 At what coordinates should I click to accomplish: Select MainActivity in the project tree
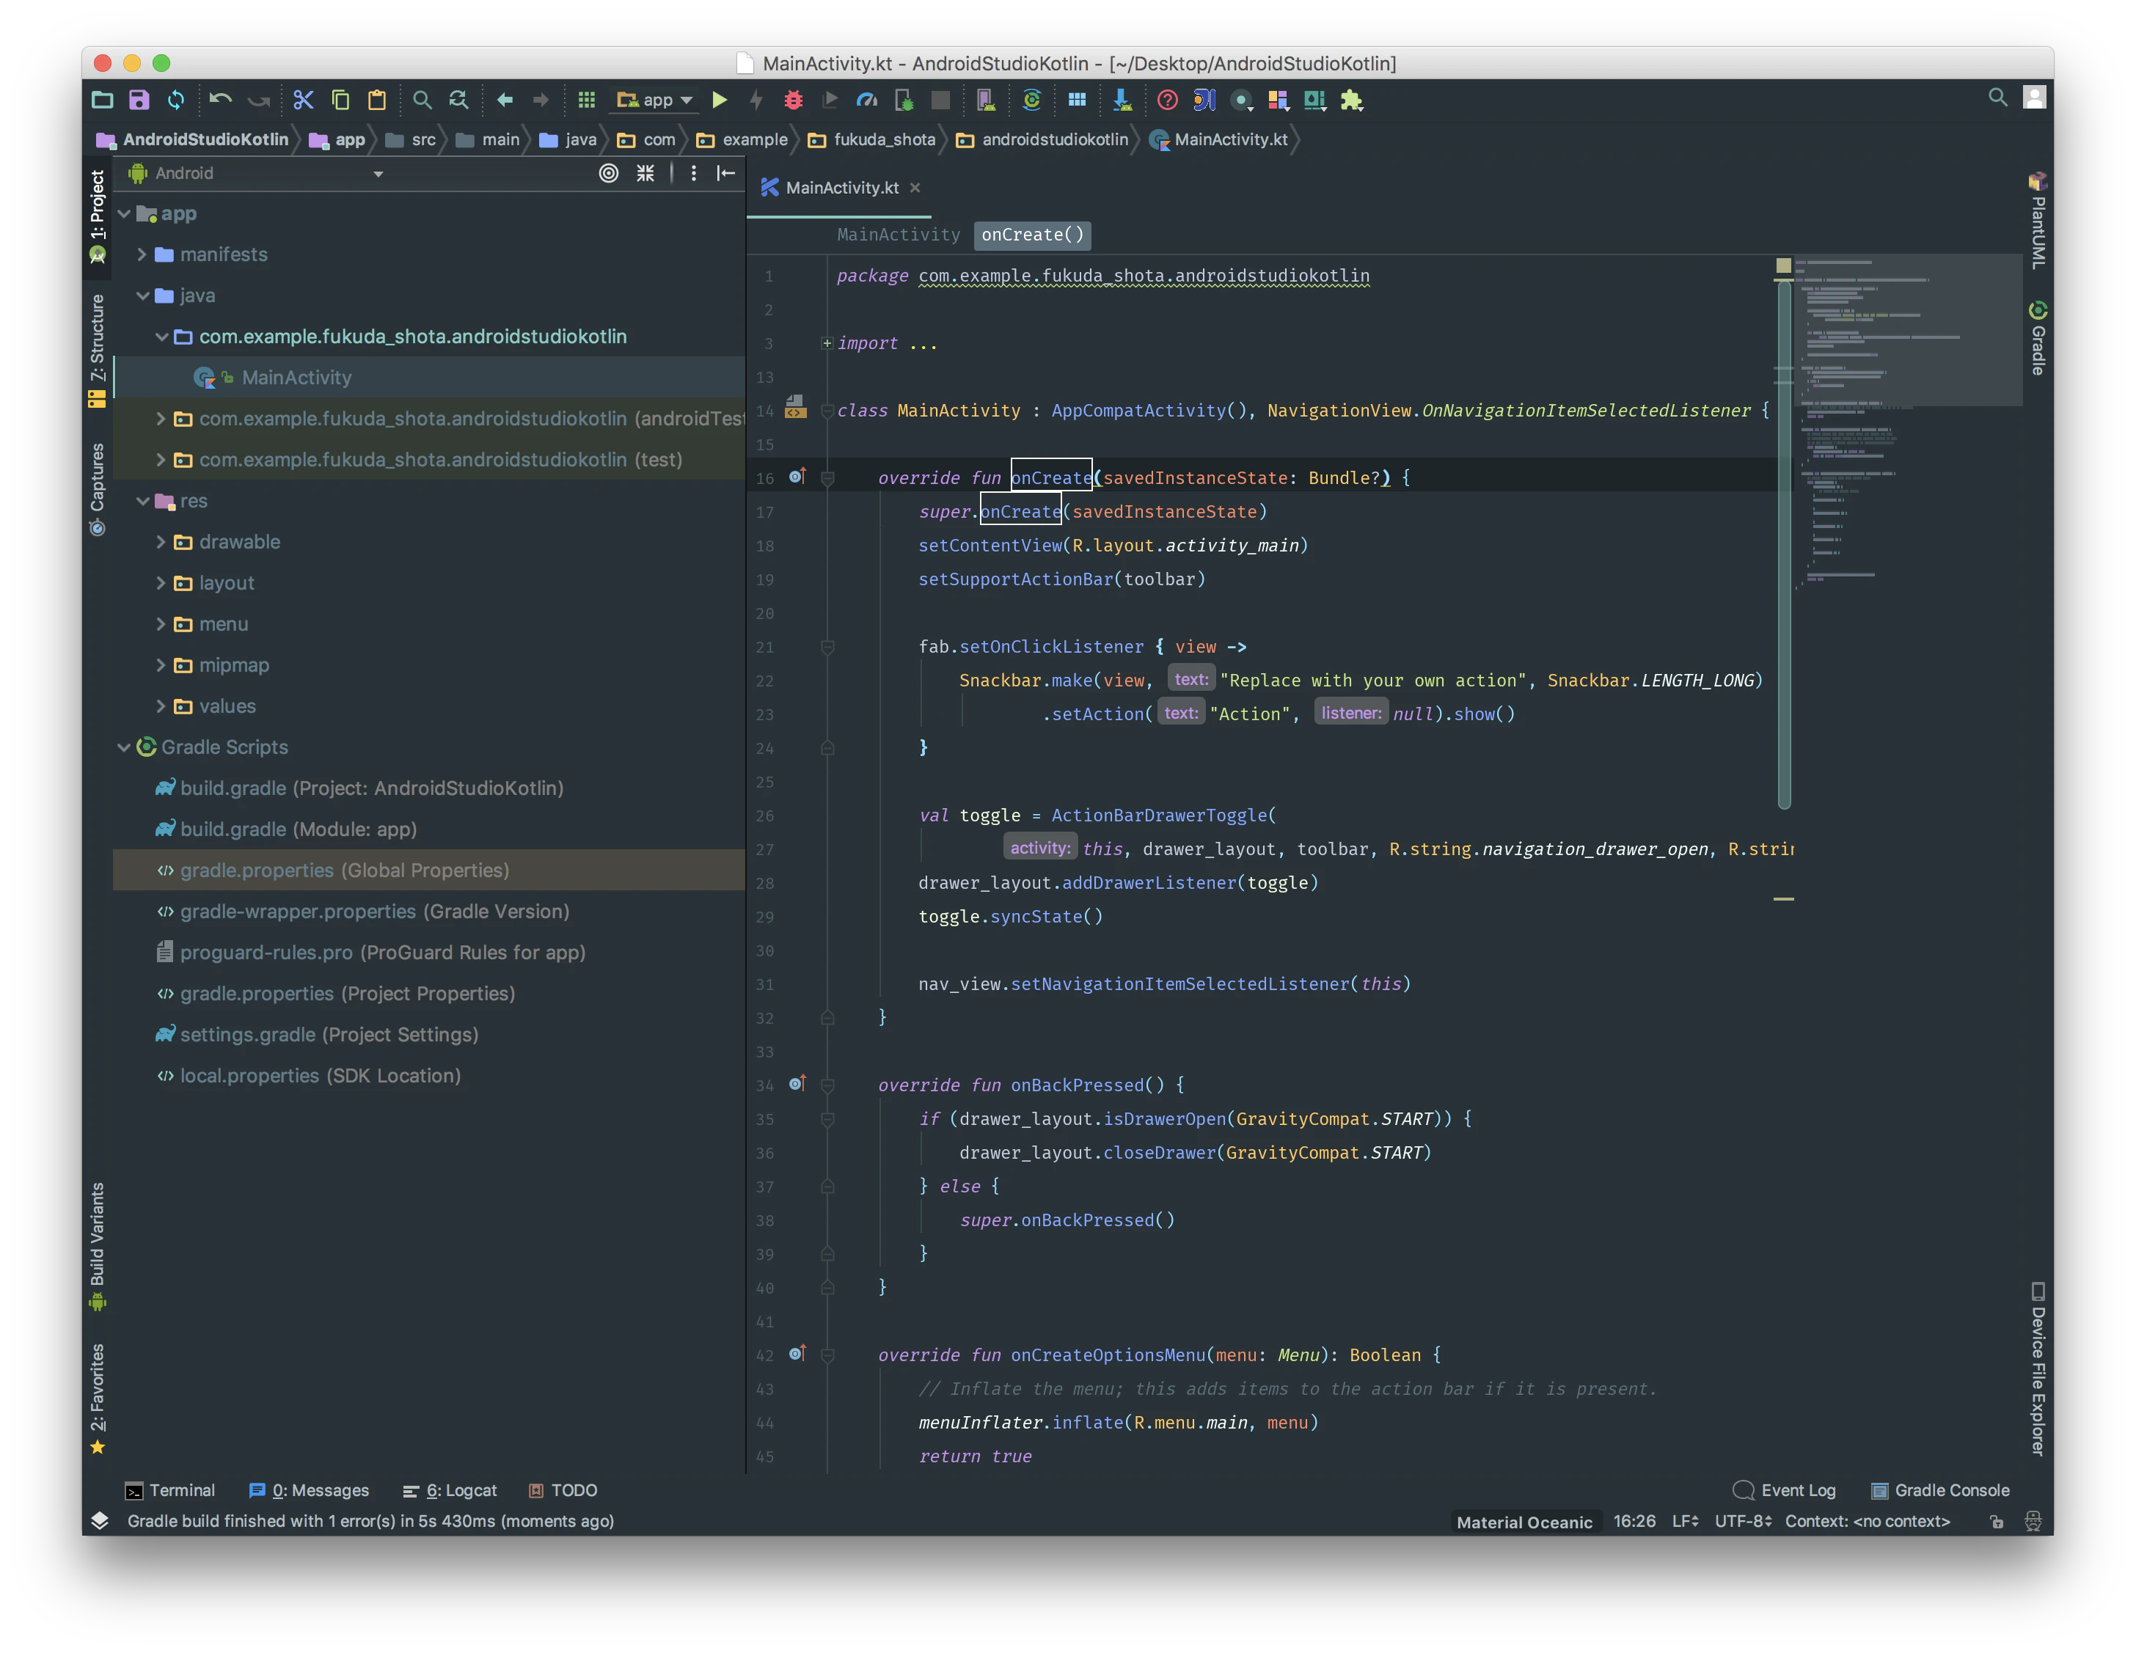point(429,378)
